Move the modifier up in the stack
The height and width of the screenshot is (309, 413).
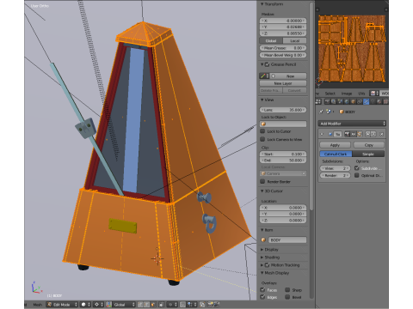point(367,134)
